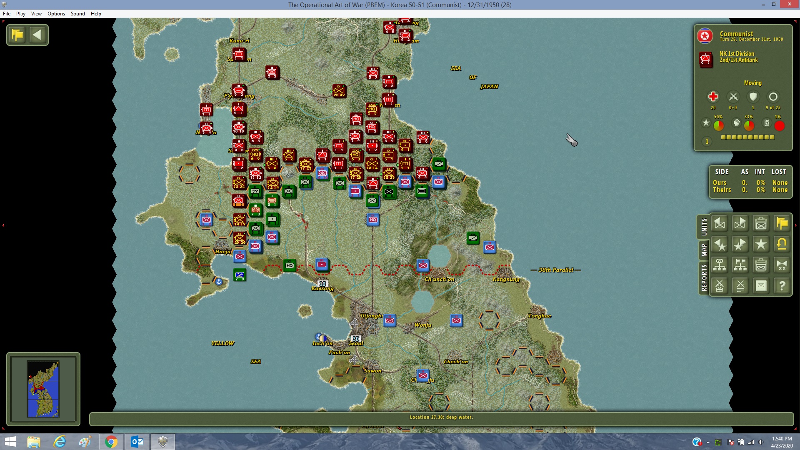
Task: Open the Play menu
Action: click(21, 14)
